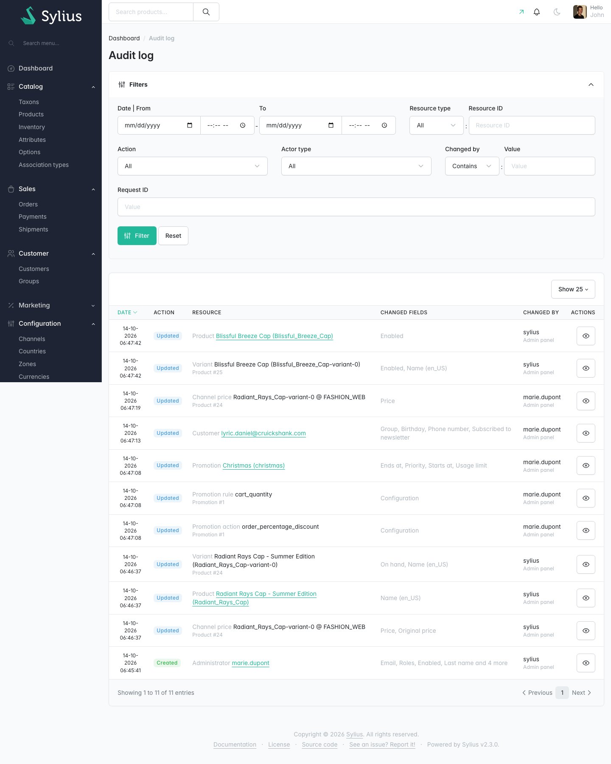Click the Search products field

pyautogui.click(x=151, y=12)
